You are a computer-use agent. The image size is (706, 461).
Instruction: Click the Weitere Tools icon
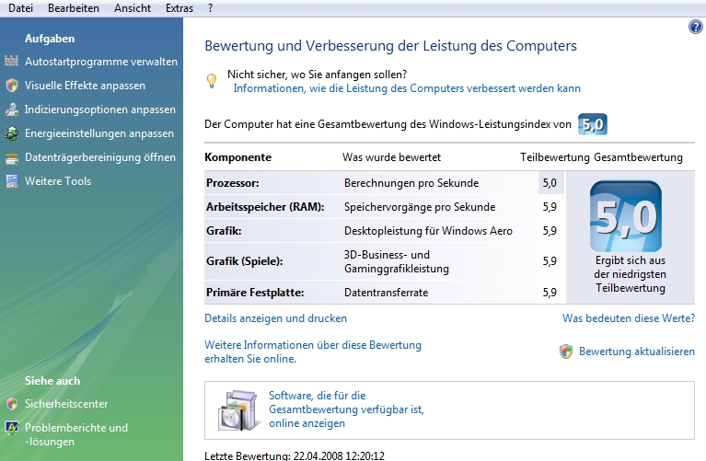[12, 181]
